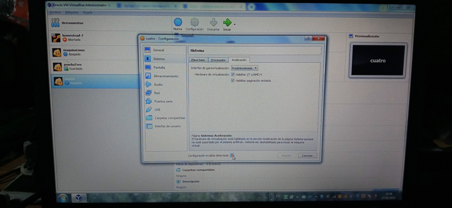Screen dimensions: 452x208
Task: Close the cuatro Configuración dialog
Action: coord(319,38)
